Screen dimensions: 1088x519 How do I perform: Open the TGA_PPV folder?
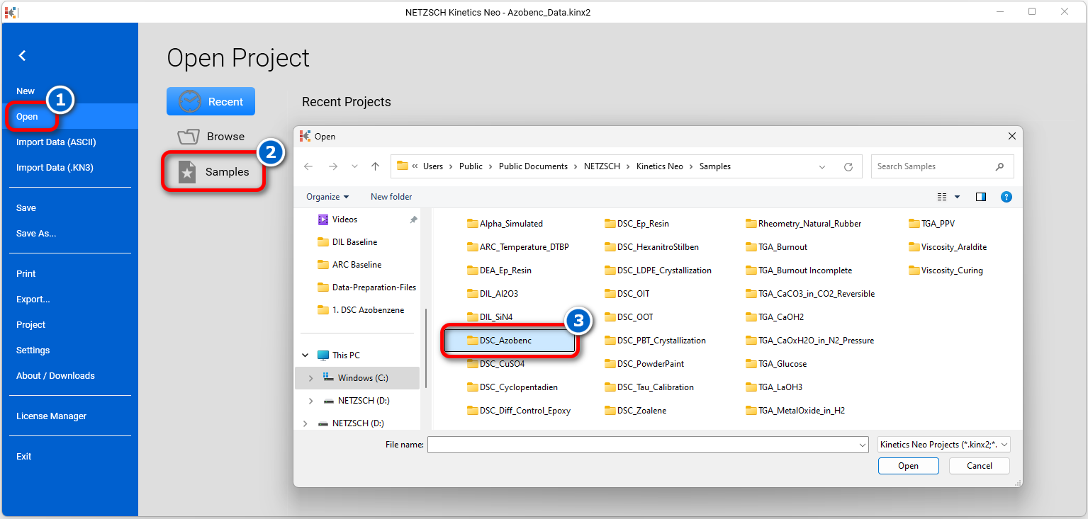[931, 224]
